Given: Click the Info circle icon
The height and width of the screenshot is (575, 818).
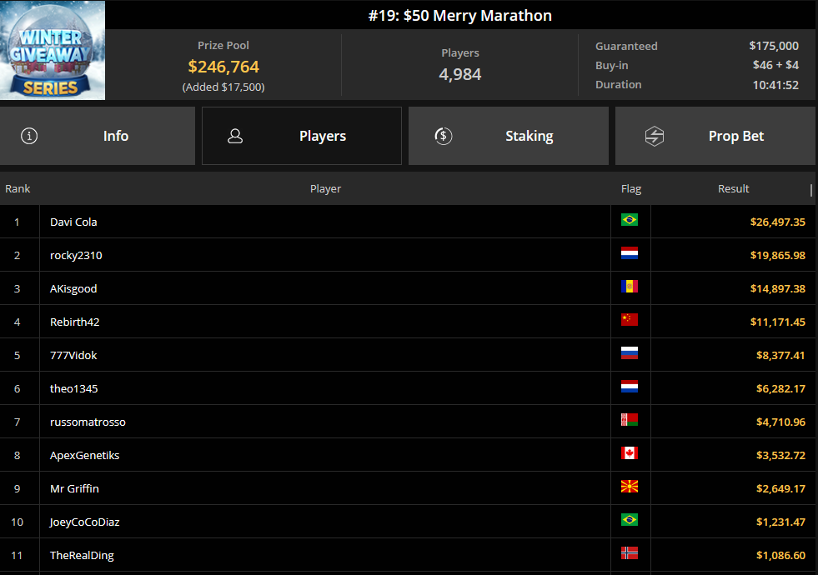Looking at the screenshot, I should click(29, 136).
